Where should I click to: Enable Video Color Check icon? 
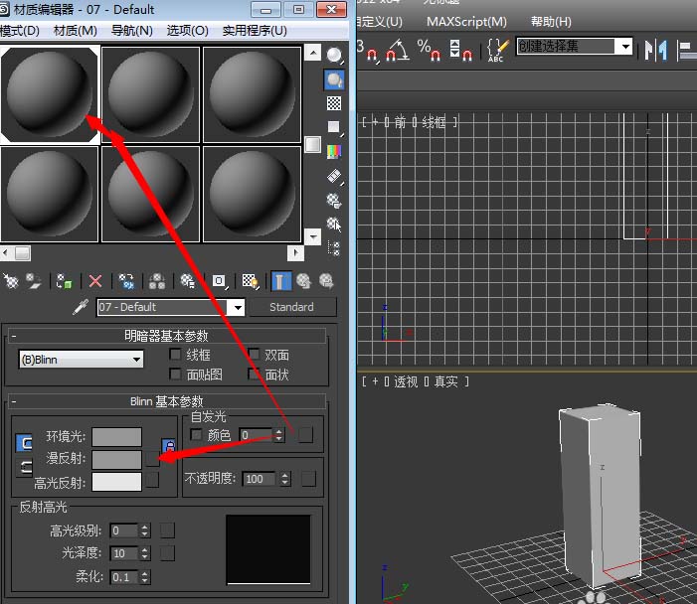pyautogui.click(x=334, y=152)
